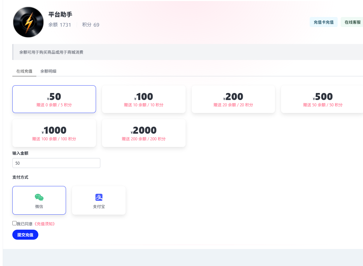Choose the ¥100 recharge amount card

[x=144, y=99]
